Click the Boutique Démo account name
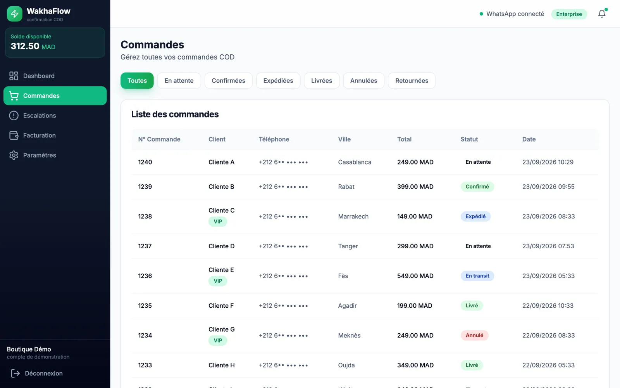 [29, 349]
